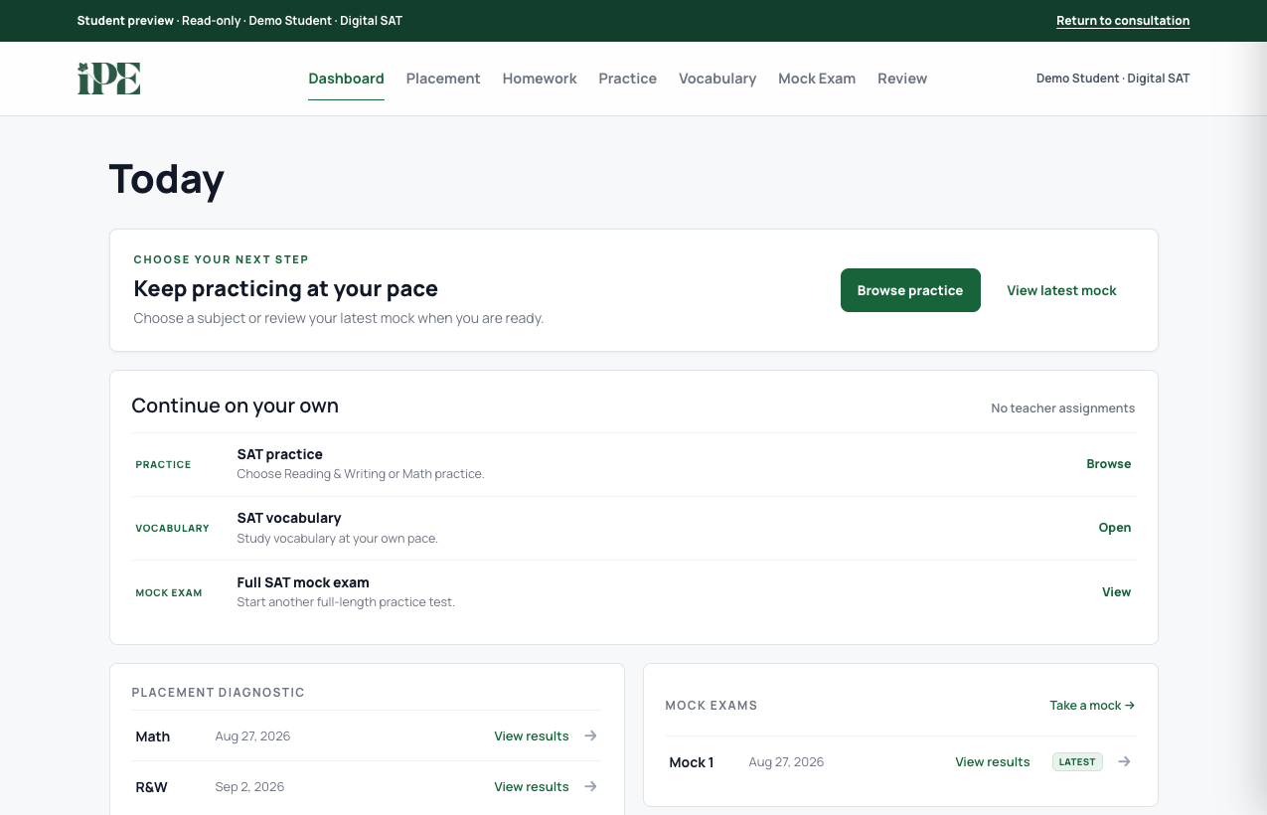Click the iPE logo
The height and width of the screenshot is (815, 1267).
[x=109, y=79]
